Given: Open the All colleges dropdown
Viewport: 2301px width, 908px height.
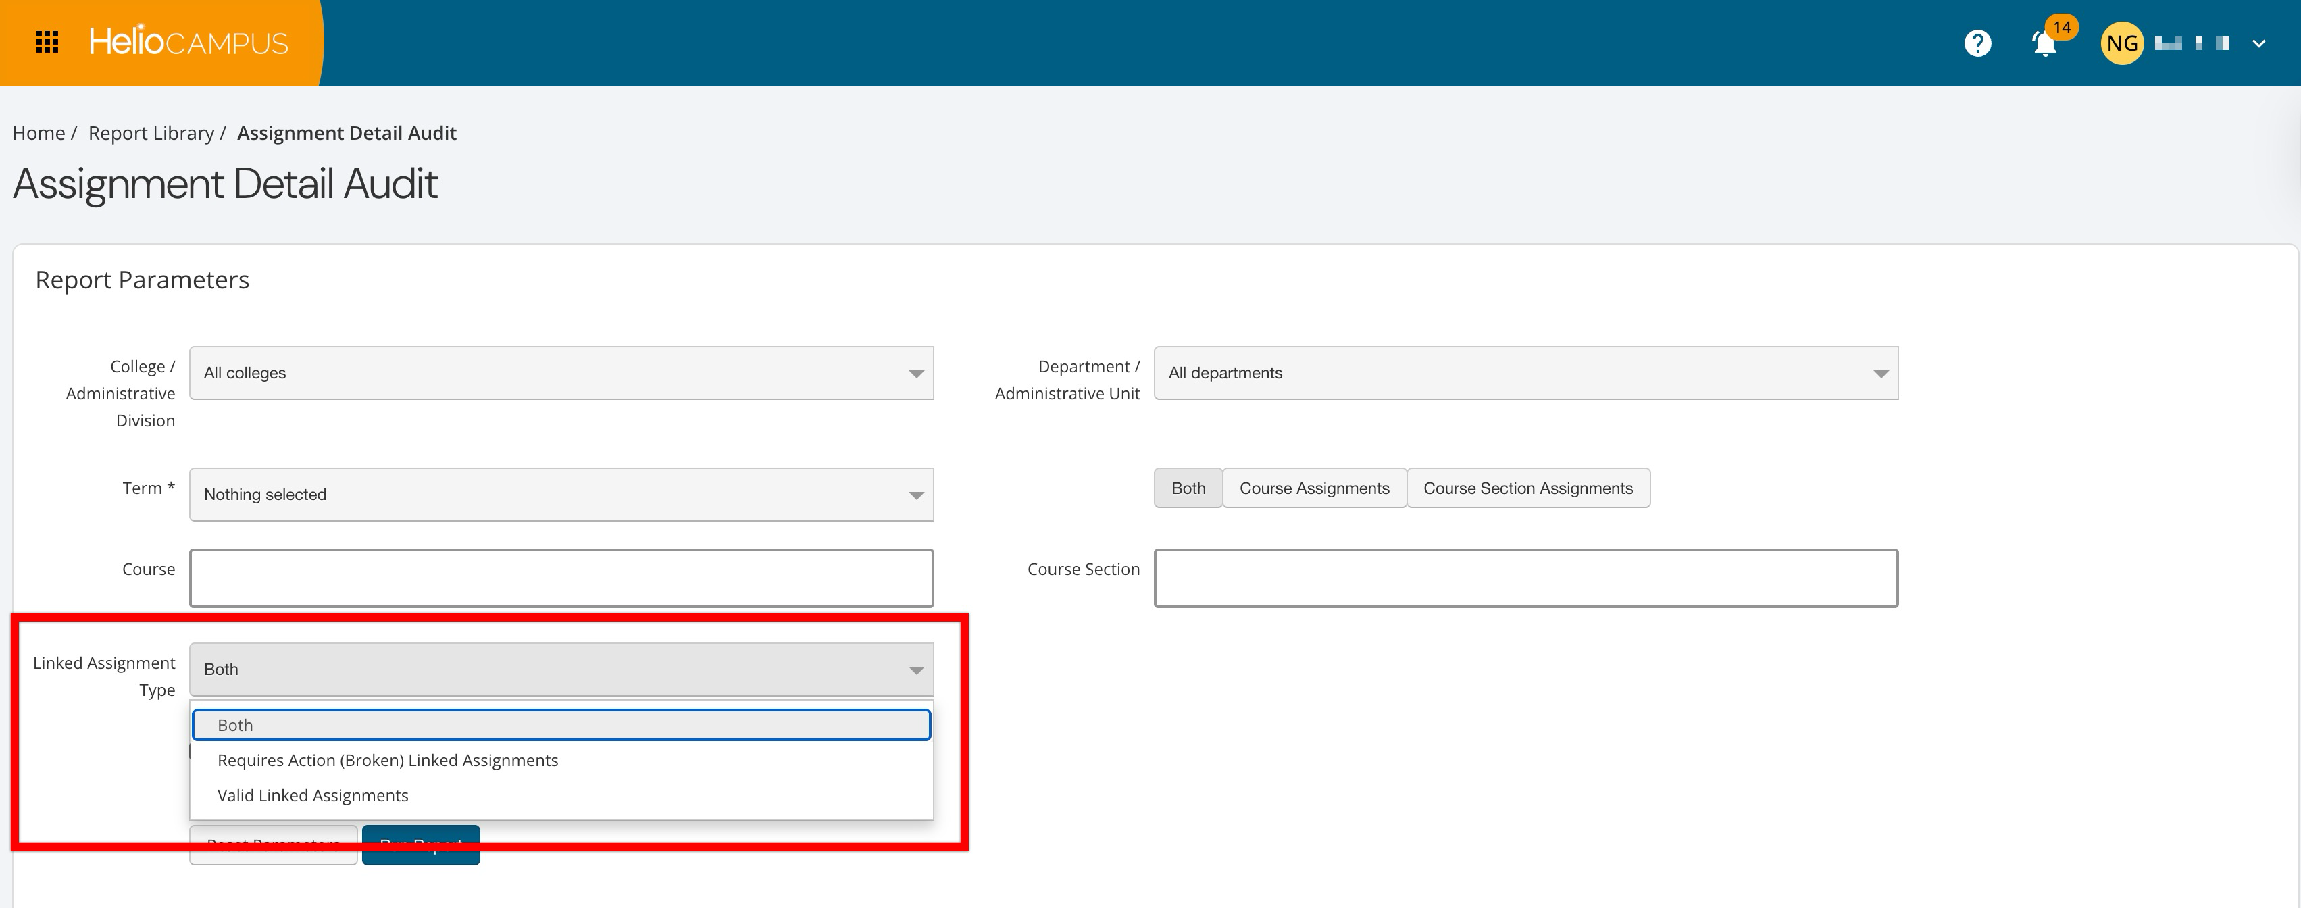Looking at the screenshot, I should click(561, 373).
